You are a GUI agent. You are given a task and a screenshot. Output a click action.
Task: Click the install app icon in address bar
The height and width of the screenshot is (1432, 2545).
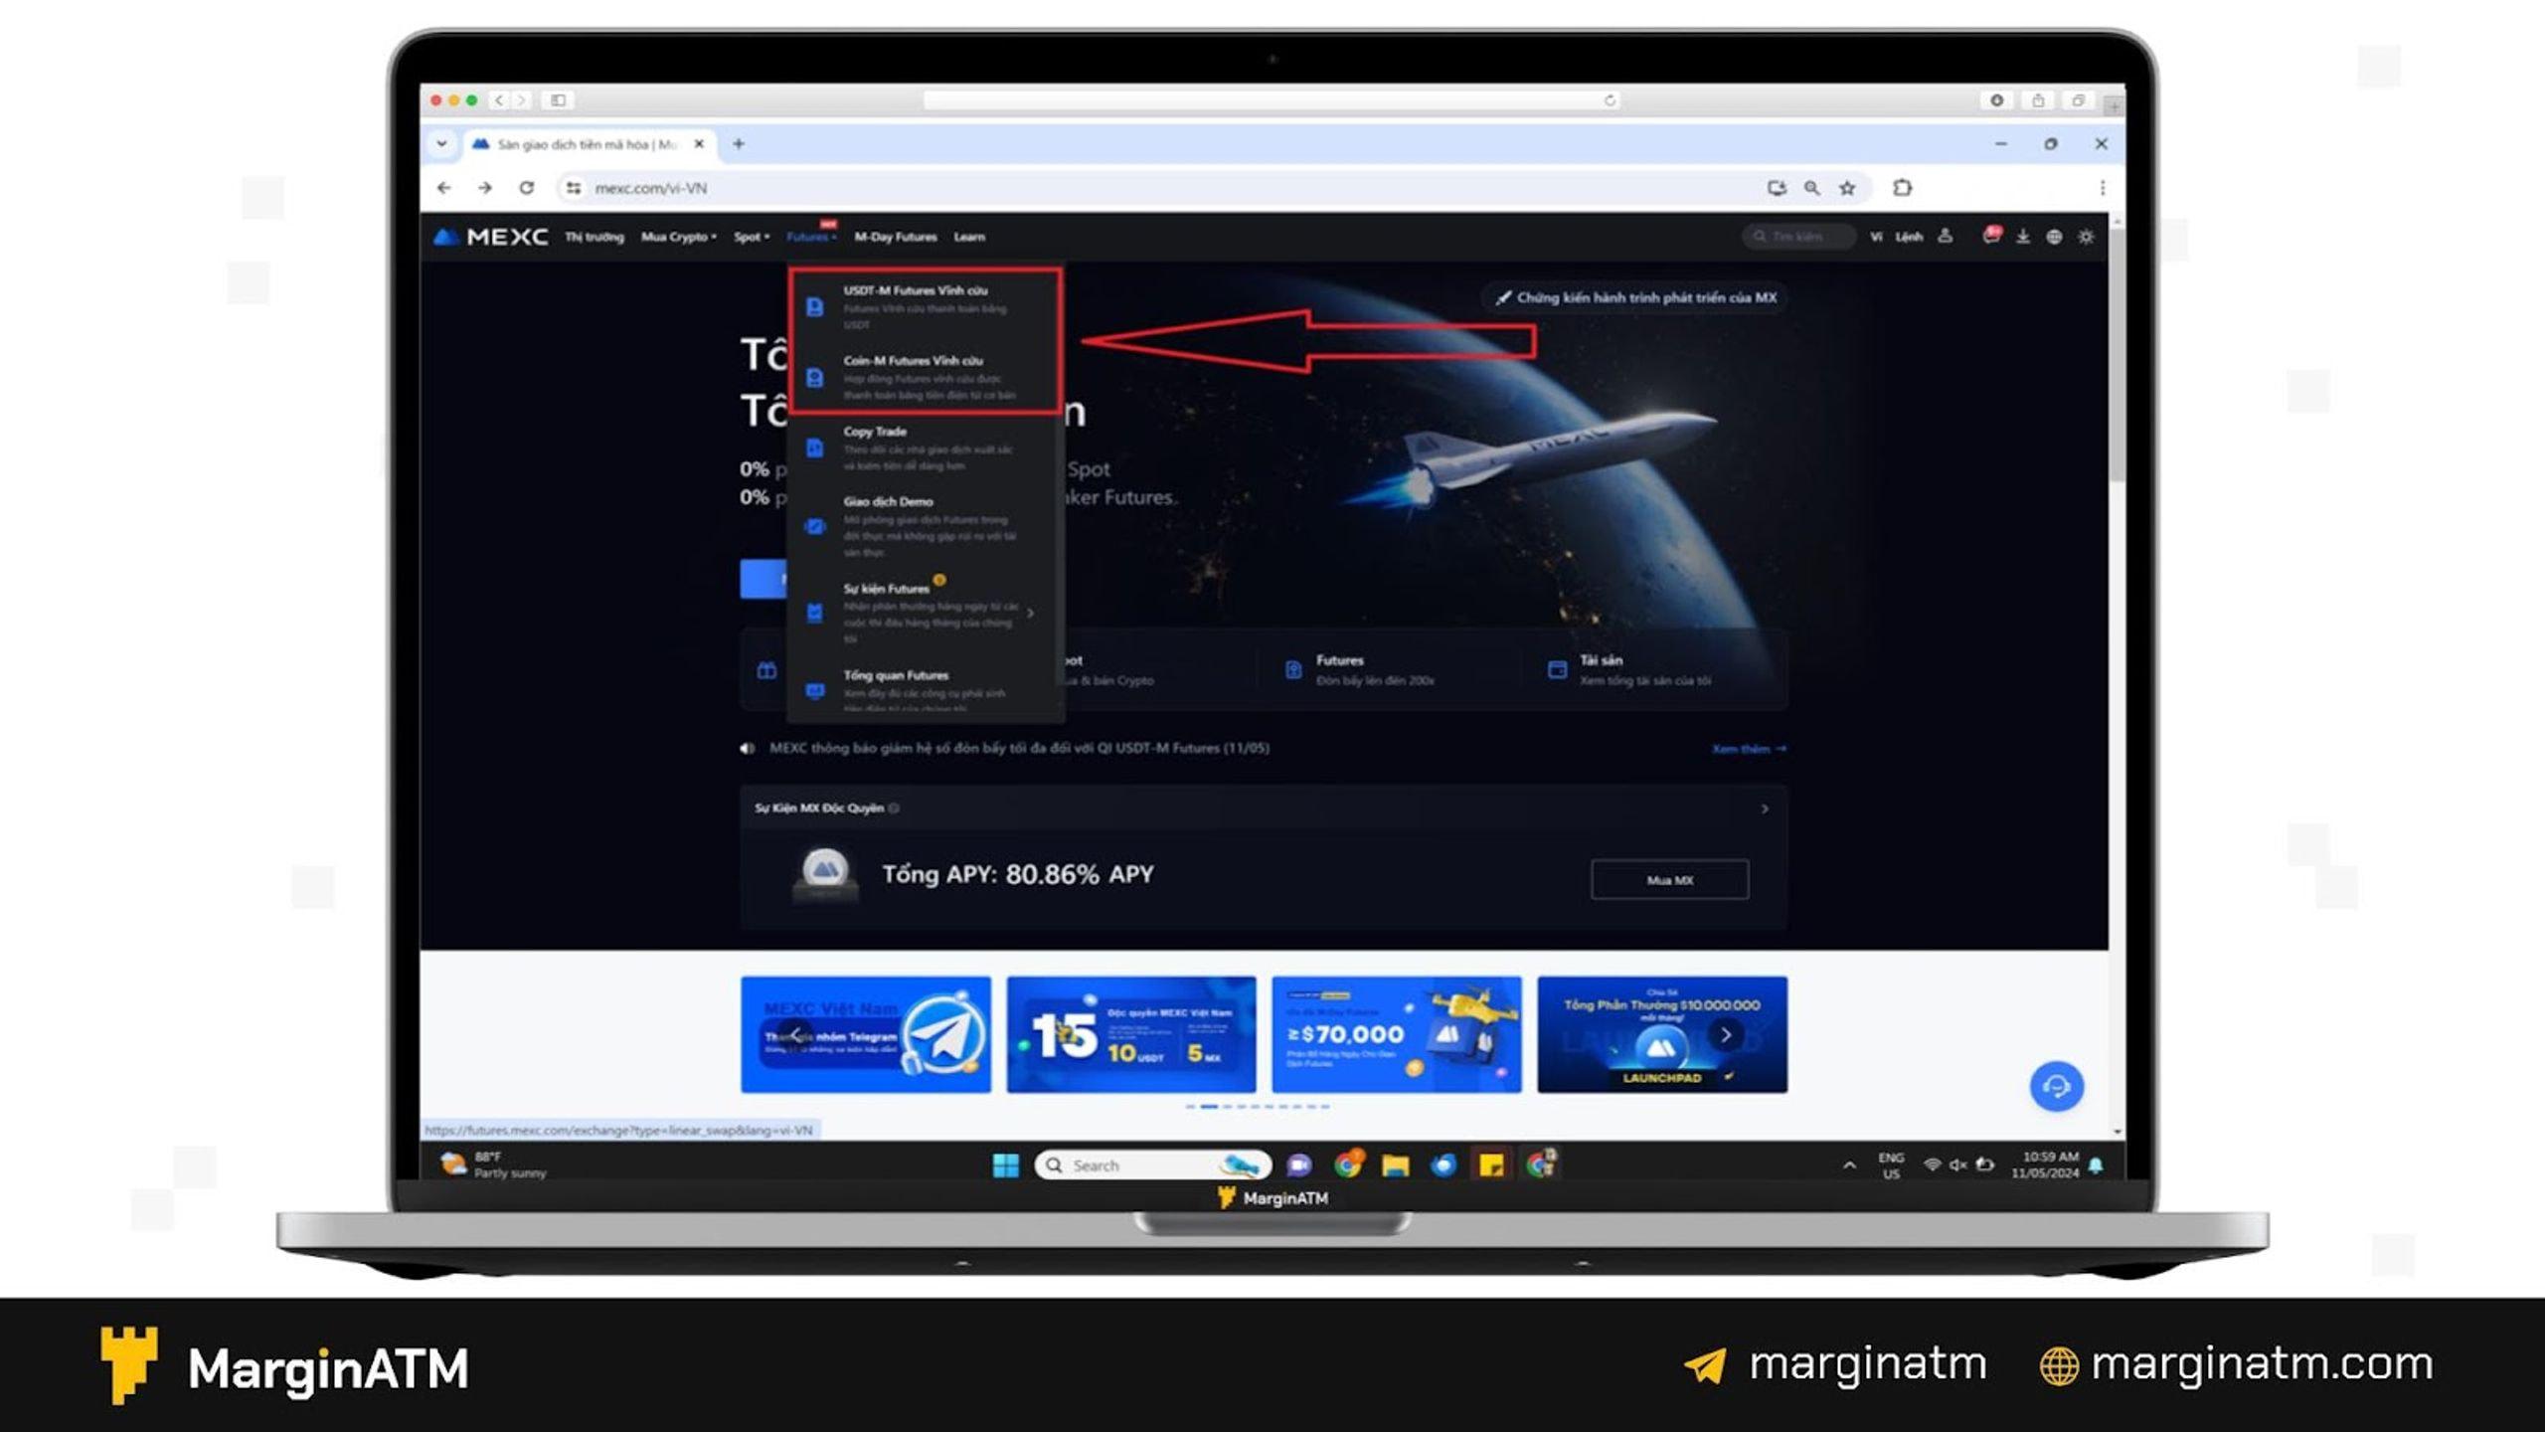(1777, 188)
